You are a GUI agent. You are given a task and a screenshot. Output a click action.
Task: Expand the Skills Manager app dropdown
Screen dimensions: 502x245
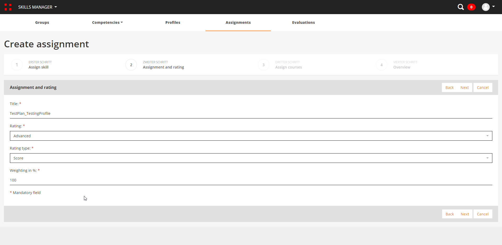pyautogui.click(x=37, y=7)
